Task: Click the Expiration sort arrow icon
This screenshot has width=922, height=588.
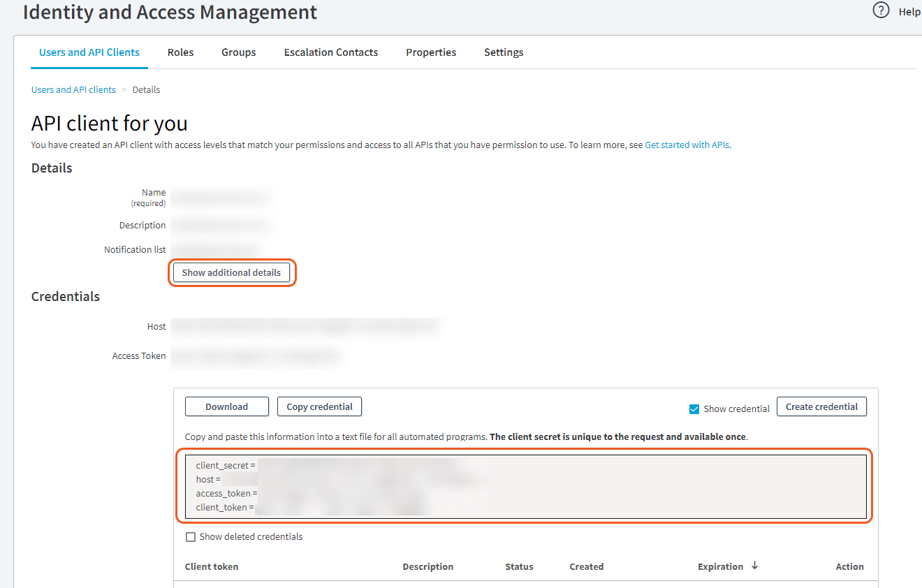Action: tap(755, 566)
